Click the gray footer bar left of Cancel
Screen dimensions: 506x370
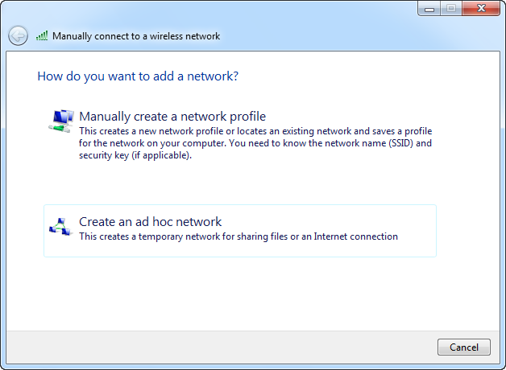point(218,347)
